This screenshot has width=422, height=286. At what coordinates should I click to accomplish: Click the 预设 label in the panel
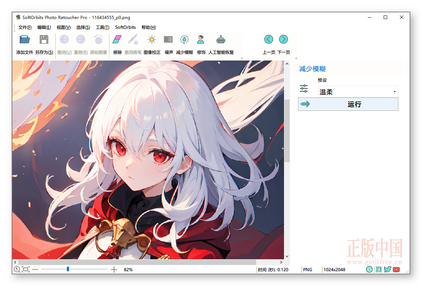pos(322,80)
